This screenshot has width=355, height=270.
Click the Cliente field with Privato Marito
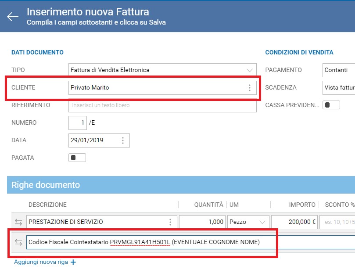(162, 88)
